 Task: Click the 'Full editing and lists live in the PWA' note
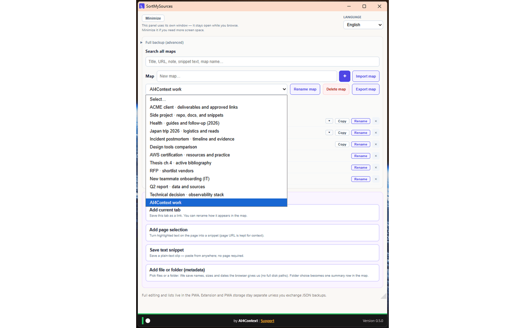234,295
